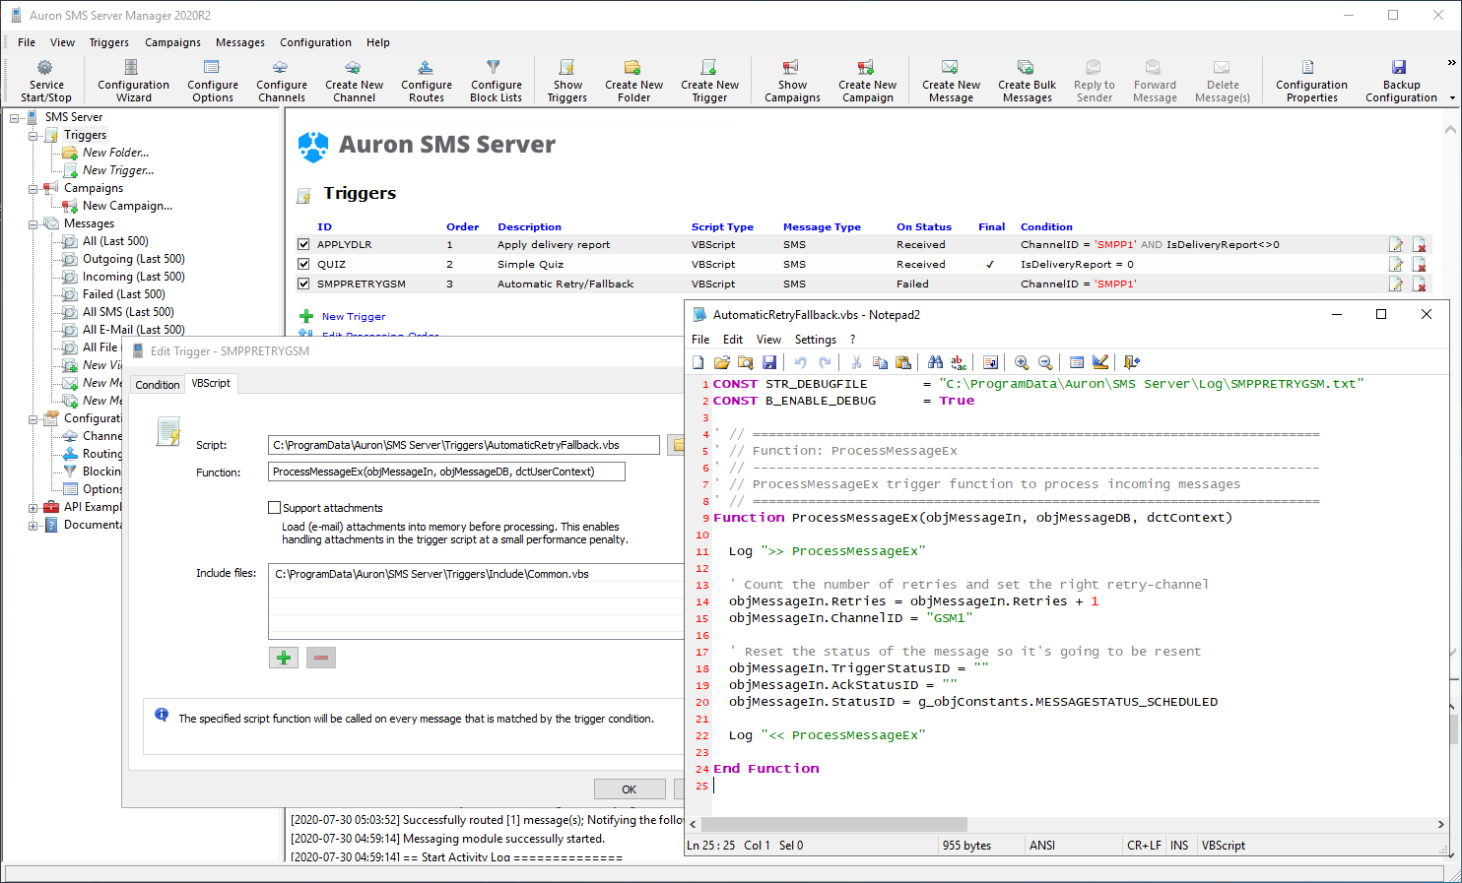Expand the API Examples tree node

[x=33, y=508]
